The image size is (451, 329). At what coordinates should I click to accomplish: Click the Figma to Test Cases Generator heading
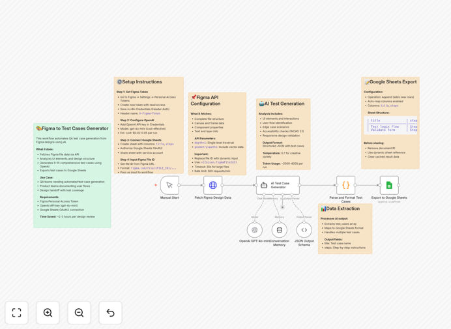pos(75,128)
